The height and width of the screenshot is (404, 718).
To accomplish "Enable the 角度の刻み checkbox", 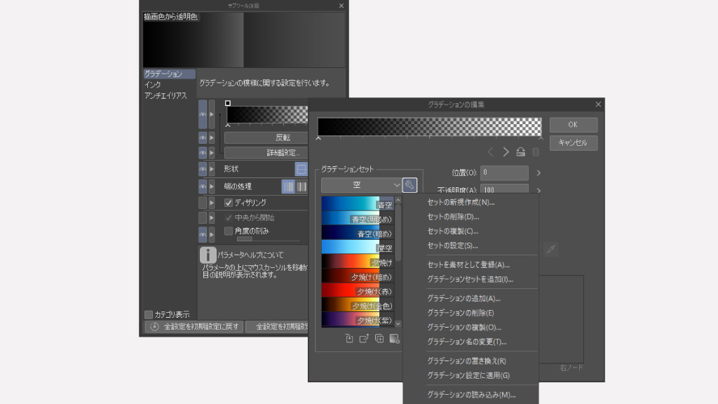I will (x=229, y=231).
